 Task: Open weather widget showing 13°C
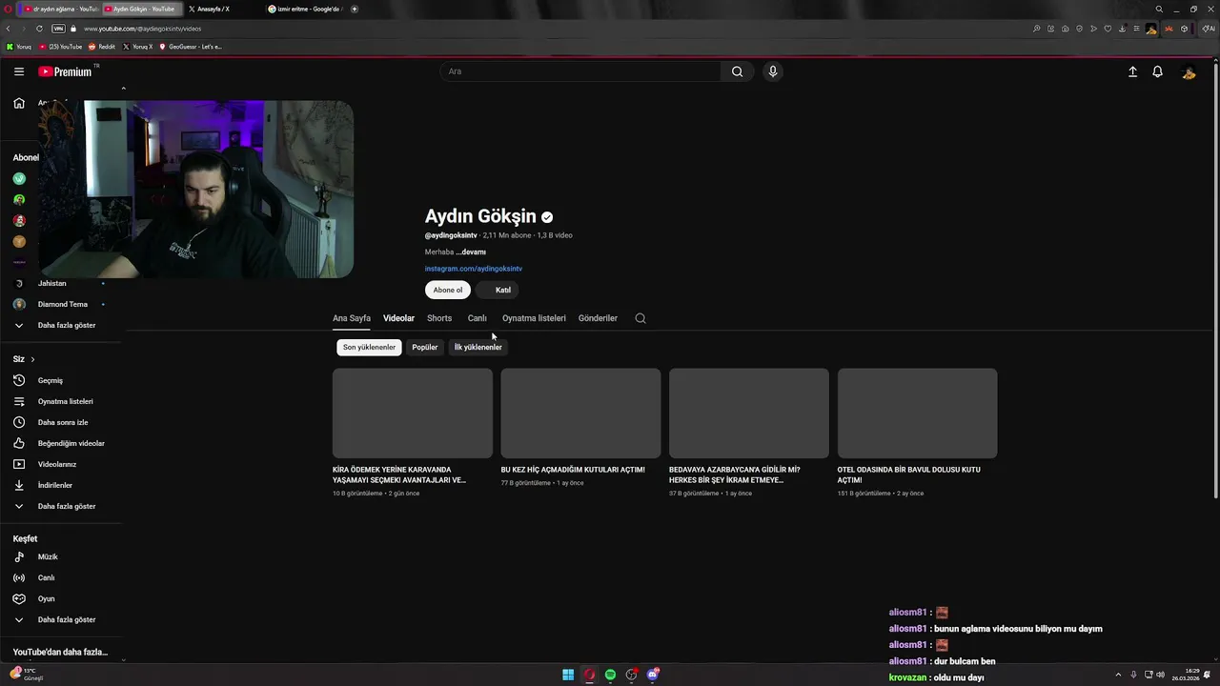point(27,675)
